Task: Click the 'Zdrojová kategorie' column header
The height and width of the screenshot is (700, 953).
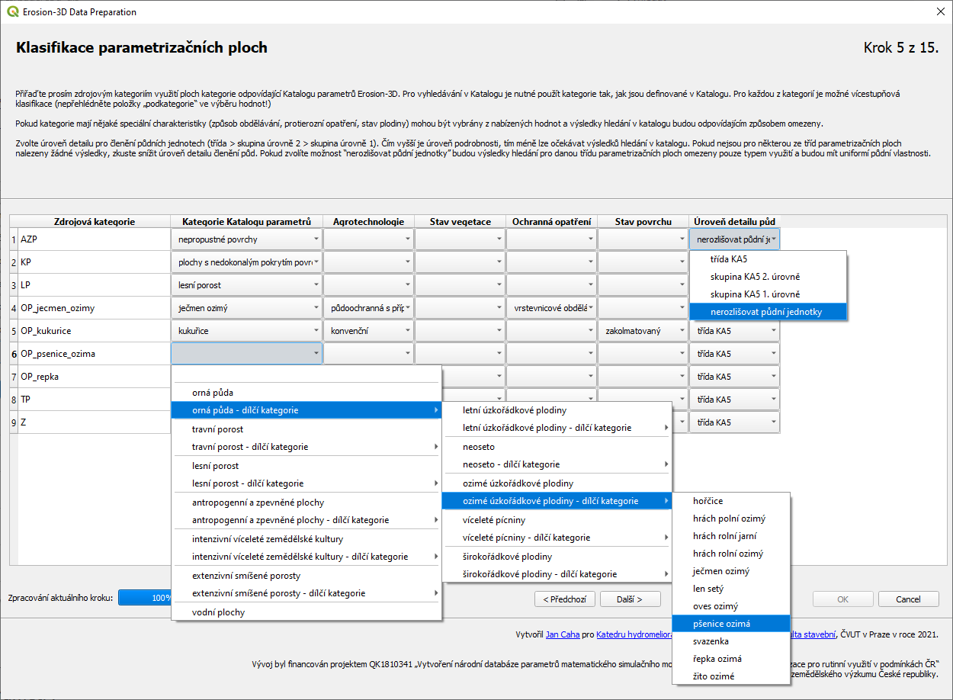Action: click(95, 222)
